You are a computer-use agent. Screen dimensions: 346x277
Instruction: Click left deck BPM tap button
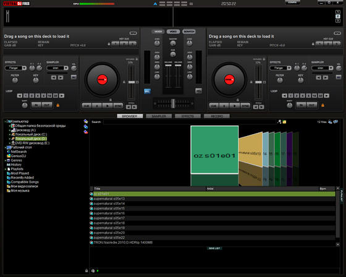tap(133, 33)
